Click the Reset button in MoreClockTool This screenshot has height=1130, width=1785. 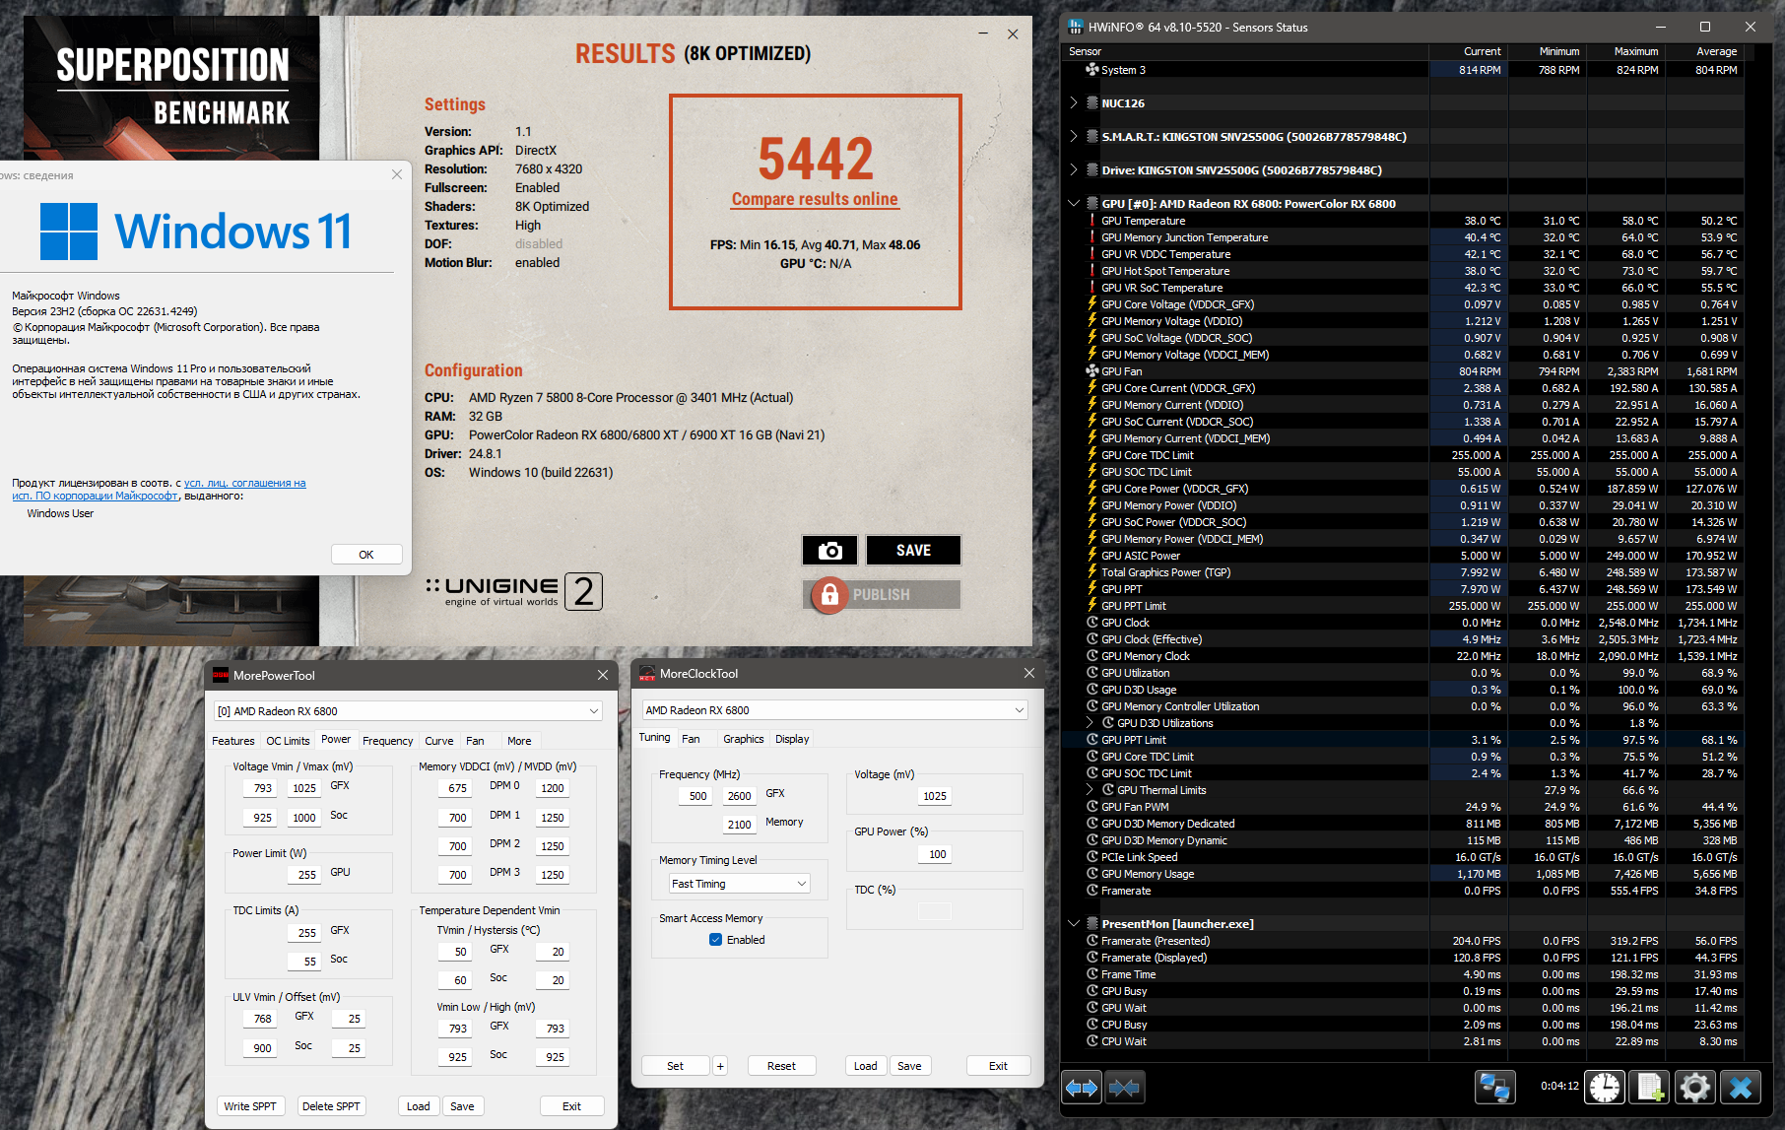[x=782, y=1066]
